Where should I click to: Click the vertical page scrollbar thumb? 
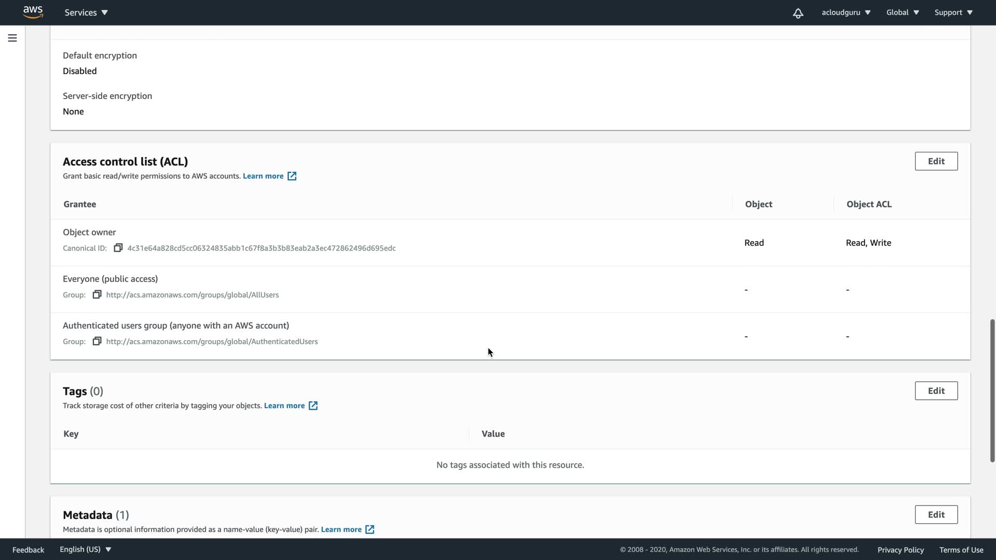(x=992, y=390)
